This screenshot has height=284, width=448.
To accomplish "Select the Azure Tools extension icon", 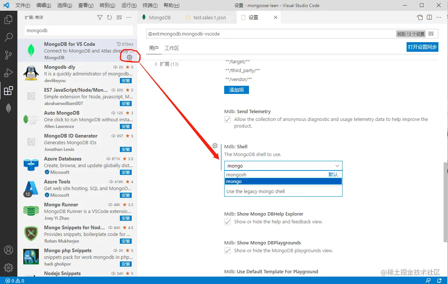I will click(31, 188).
